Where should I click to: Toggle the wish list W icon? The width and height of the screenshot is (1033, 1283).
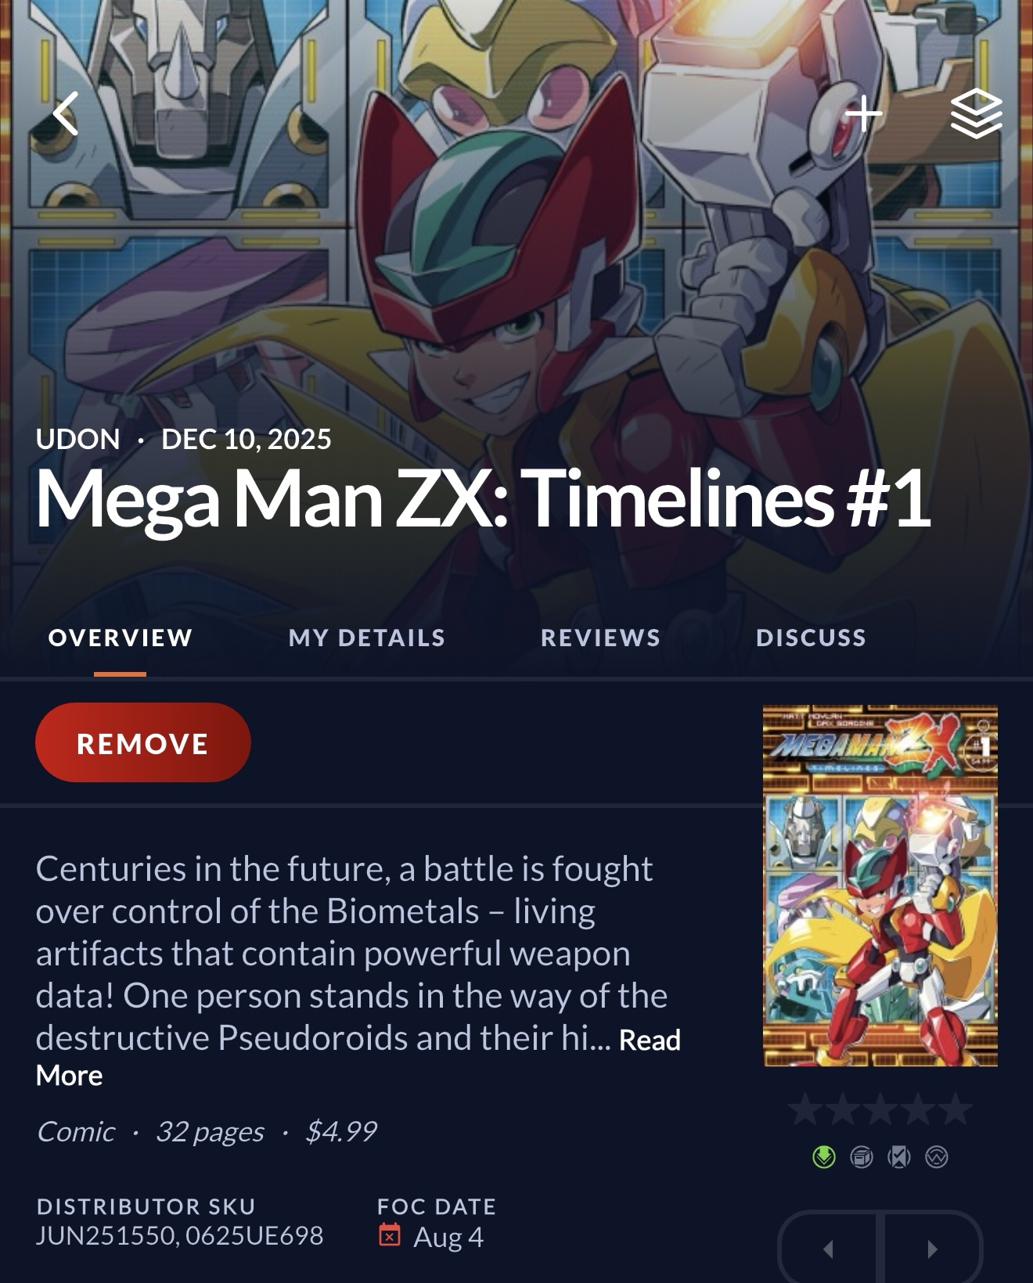pos(937,1156)
